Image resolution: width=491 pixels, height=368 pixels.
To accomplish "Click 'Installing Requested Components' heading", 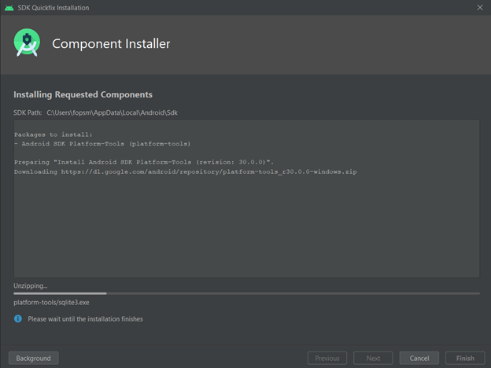I will pyautogui.click(x=83, y=95).
